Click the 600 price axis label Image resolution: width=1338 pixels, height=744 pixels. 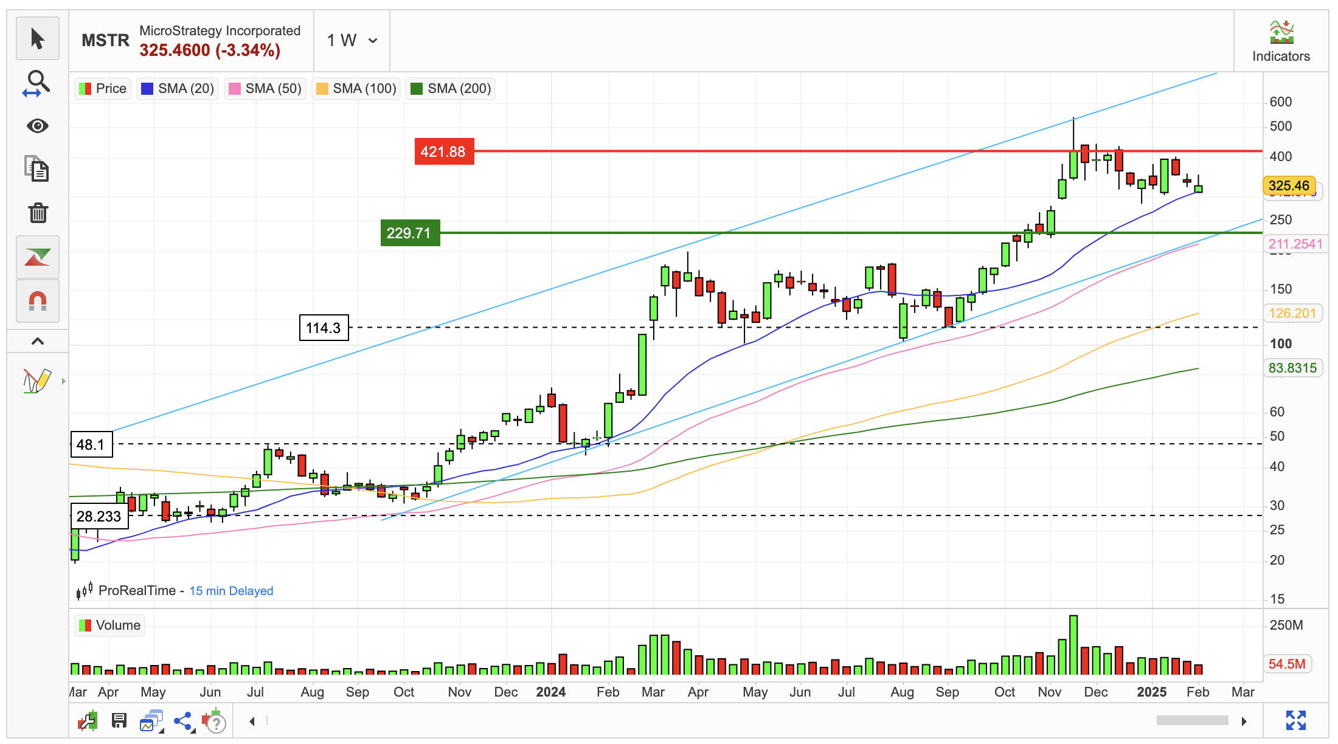point(1281,102)
